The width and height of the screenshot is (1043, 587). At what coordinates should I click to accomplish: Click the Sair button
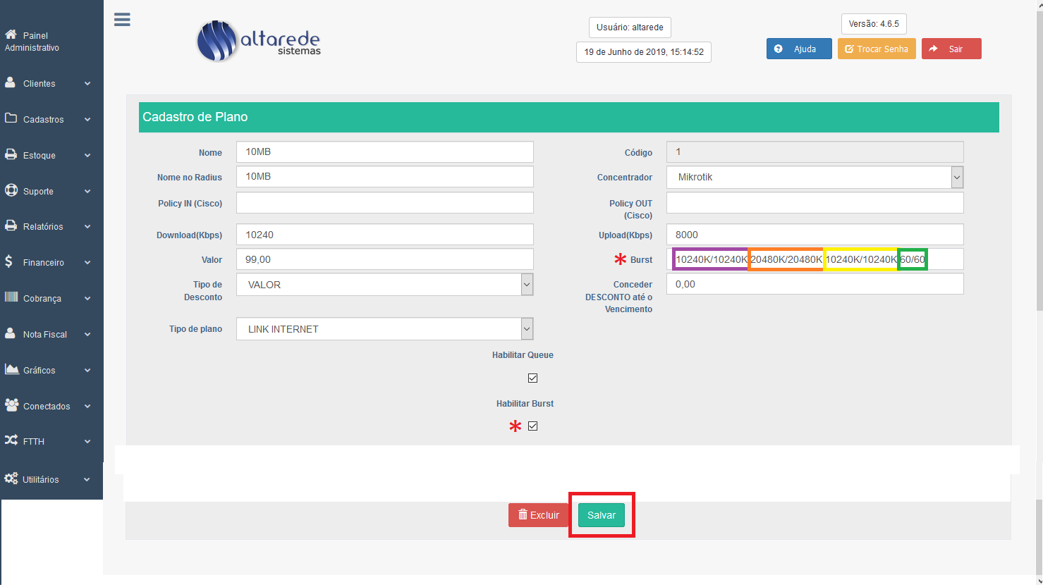tap(951, 49)
